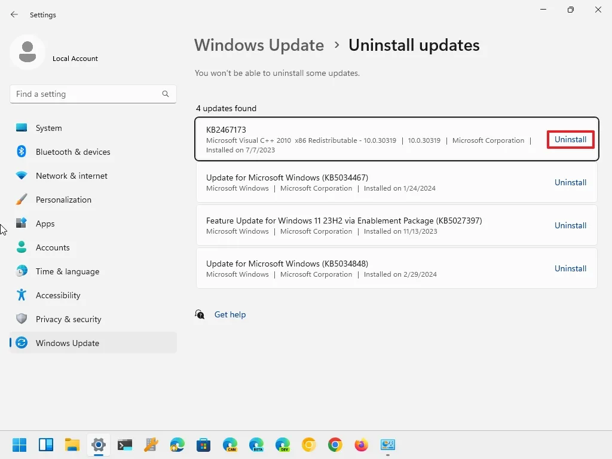Open Google Chrome from the taskbar
The image size is (612, 459).
[x=335, y=445]
